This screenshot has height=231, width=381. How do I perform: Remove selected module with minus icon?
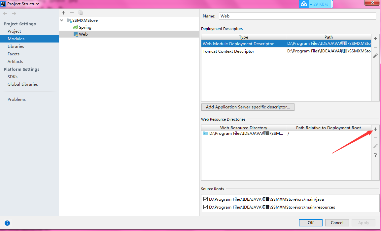click(72, 13)
